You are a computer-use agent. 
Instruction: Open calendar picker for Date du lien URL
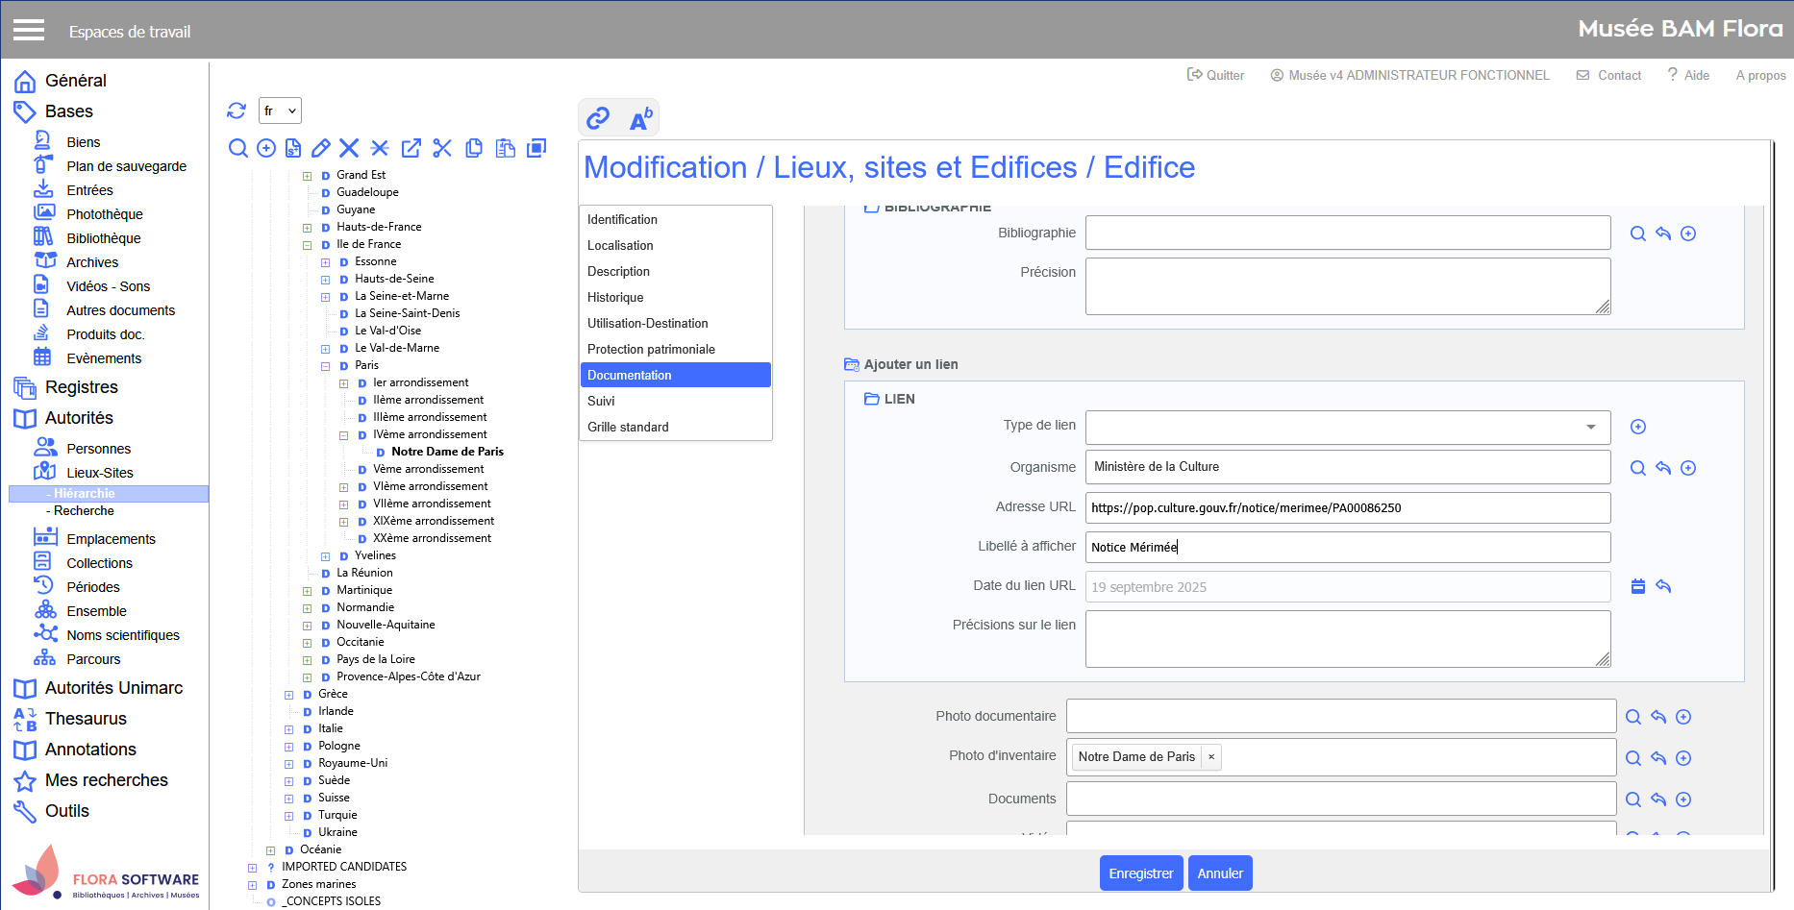coord(1638,586)
